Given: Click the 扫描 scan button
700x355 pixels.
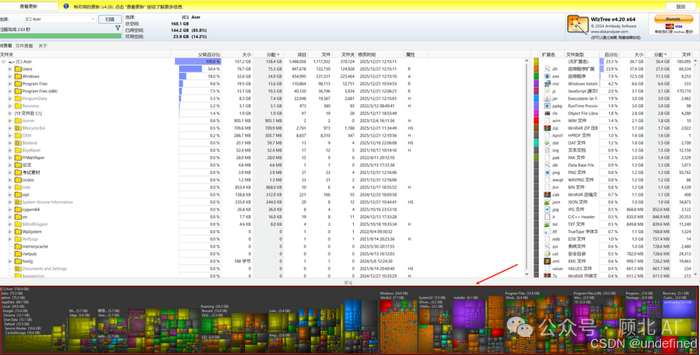Looking at the screenshot, I should click(x=110, y=19).
